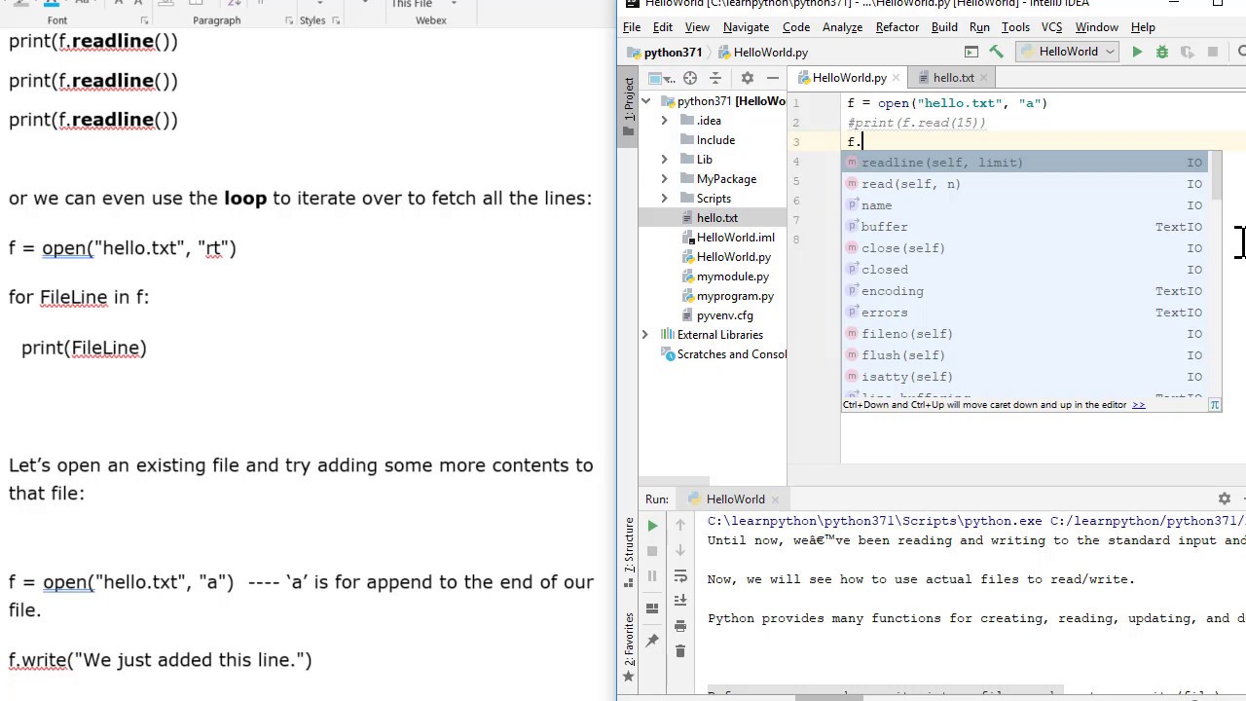Expand the MyPackage folder
1246x701 pixels.
[x=665, y=179]
